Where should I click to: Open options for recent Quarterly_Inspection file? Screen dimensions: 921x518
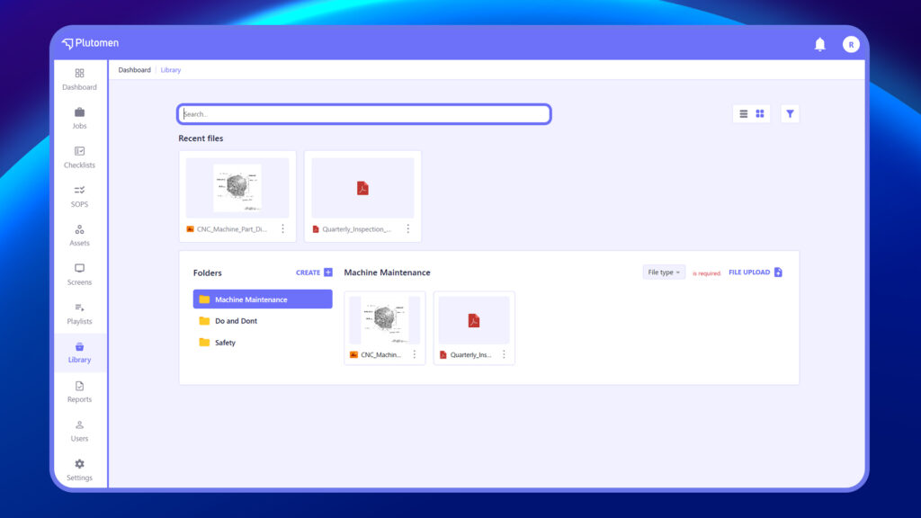(x=408, y=229)
